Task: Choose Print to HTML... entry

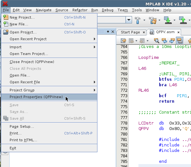Action: [x=49, y=140]
